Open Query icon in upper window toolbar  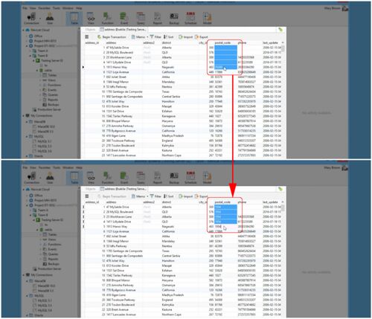coord(141,19)
